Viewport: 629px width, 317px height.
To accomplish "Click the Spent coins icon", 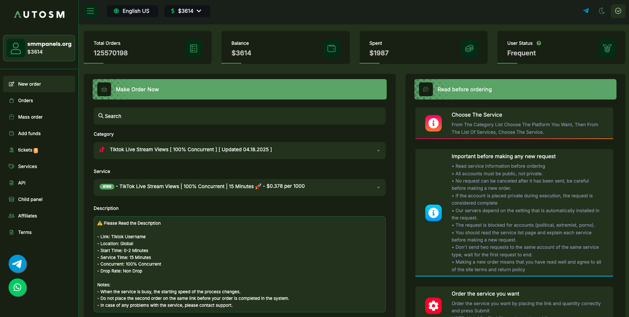I will (x=469, y=48).
